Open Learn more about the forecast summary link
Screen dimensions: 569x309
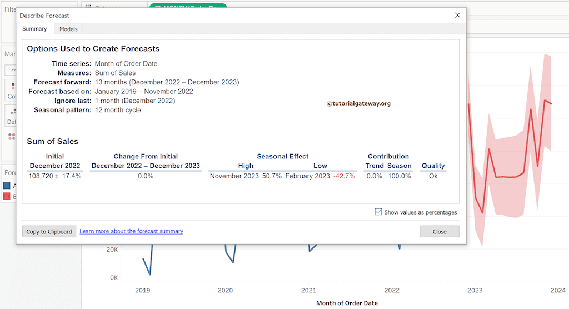[131, 231]
